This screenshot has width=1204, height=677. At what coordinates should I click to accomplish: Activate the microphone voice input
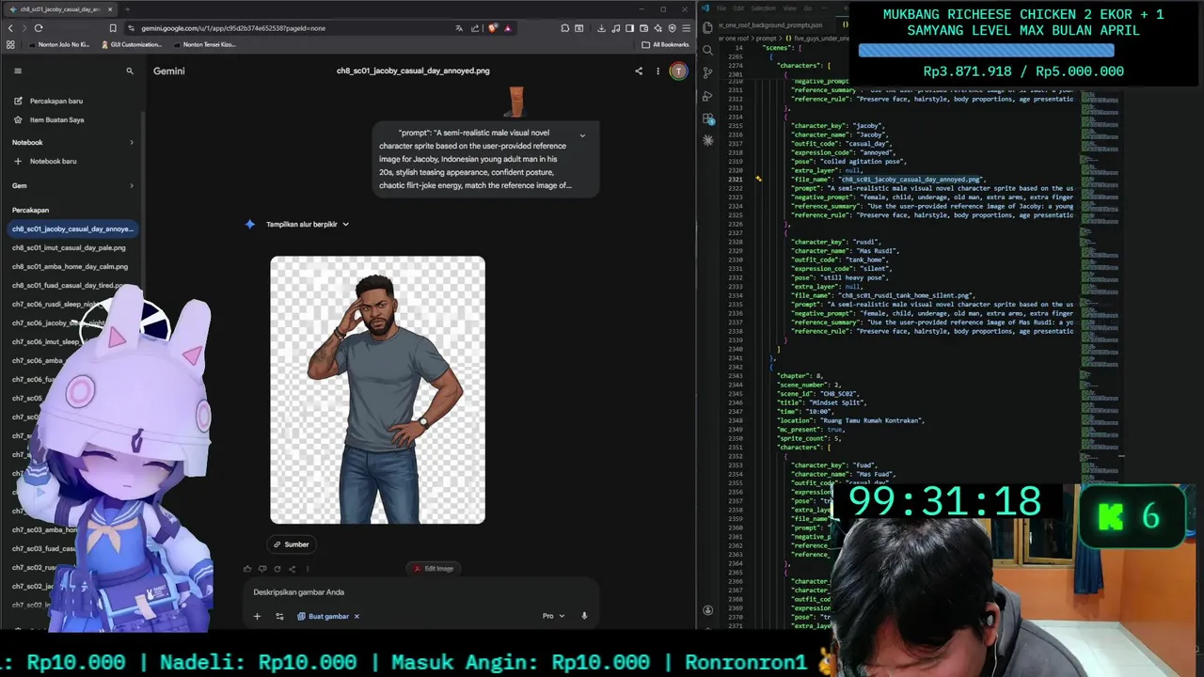click(584, 616)
